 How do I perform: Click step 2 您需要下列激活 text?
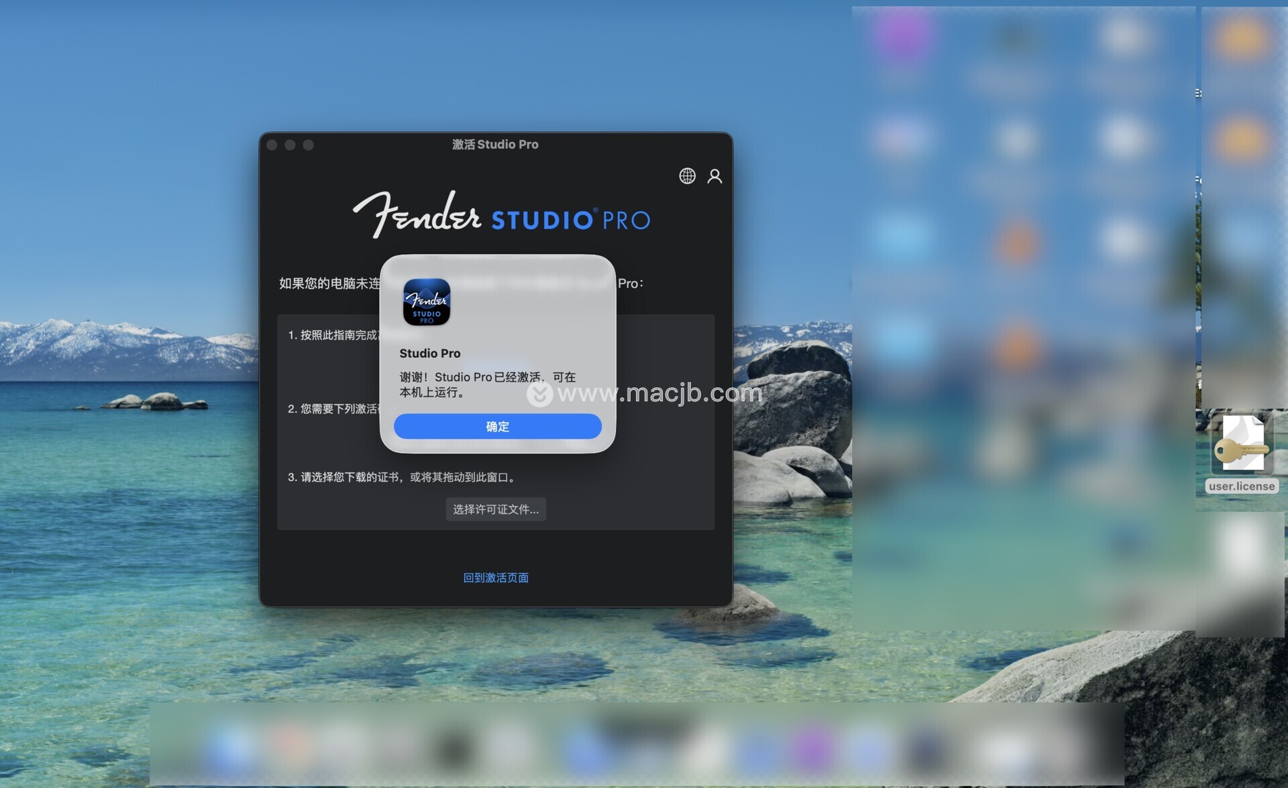tap(334, 409)
